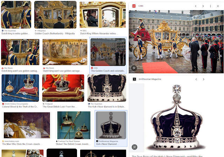The height and width of the screenshot is (157, 224).
Task: Show next image in Smithsonian Magazine panel
Action: point(204,79)
